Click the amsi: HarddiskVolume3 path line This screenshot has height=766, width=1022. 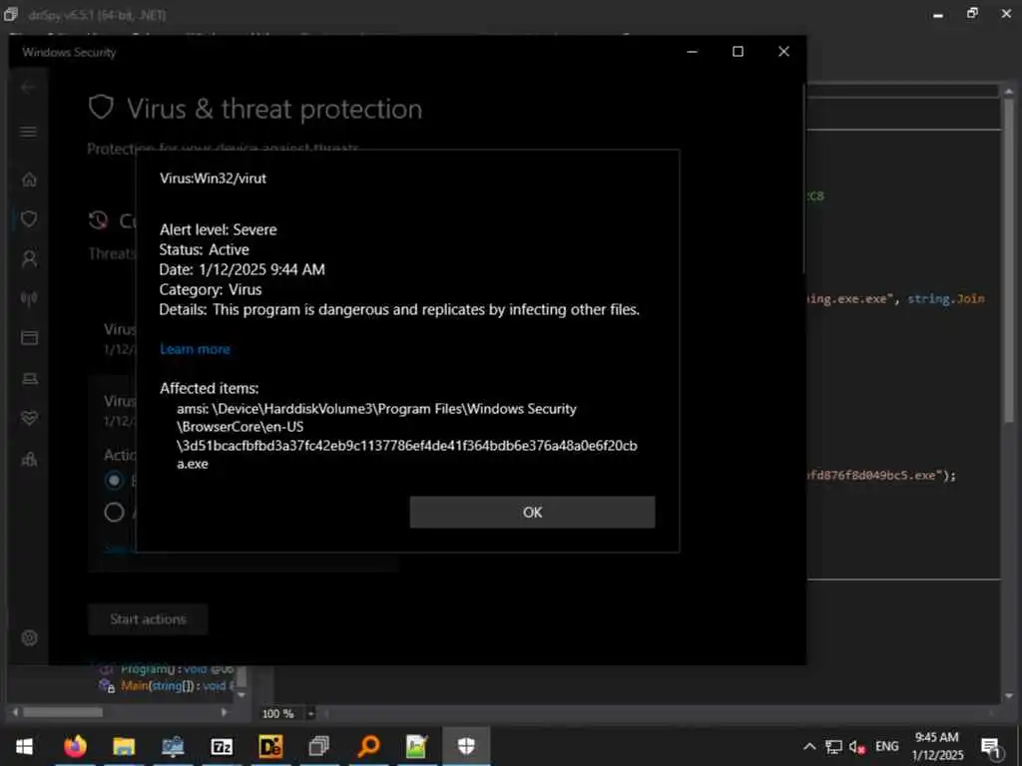coord(376,409)
